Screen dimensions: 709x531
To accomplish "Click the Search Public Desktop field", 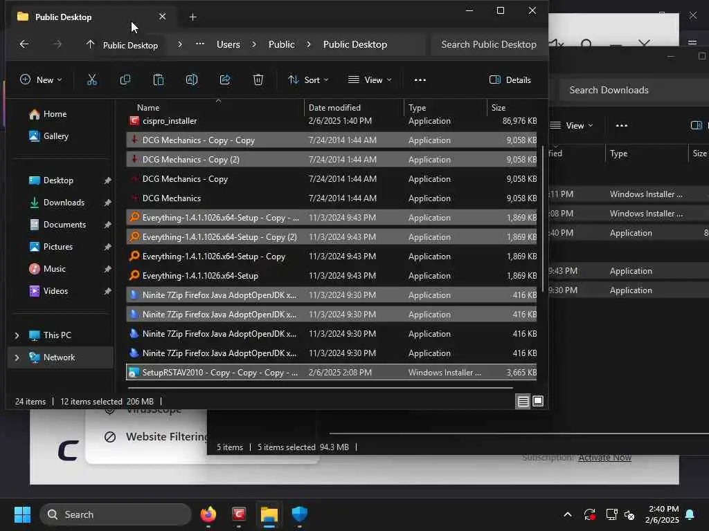I will pyautogui.click(x=488, y=44).
